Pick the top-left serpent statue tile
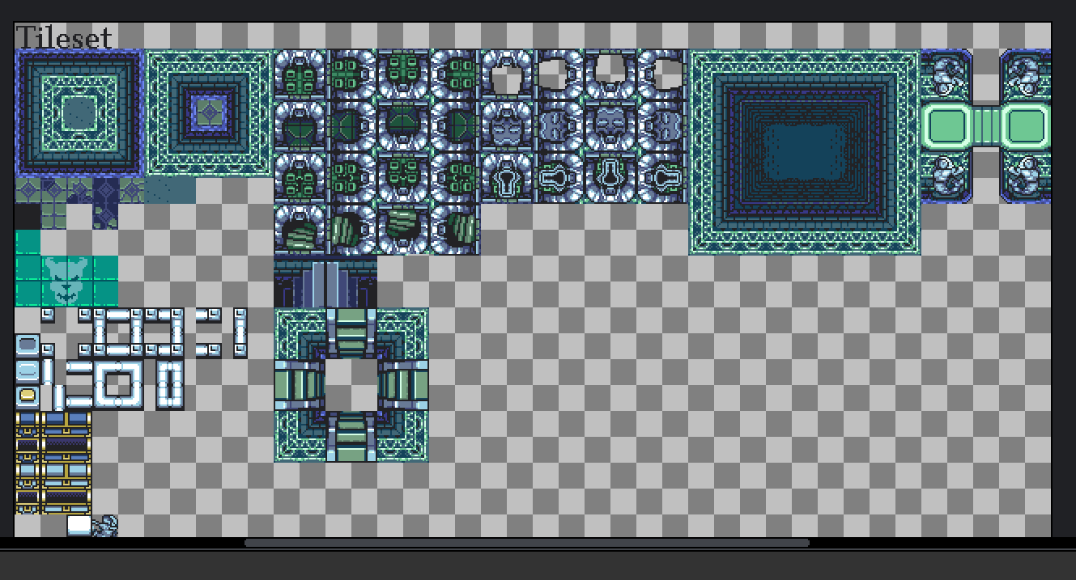Image resolution: width=1076 pixels, height=580 pixels. click(x=947, y=75)
